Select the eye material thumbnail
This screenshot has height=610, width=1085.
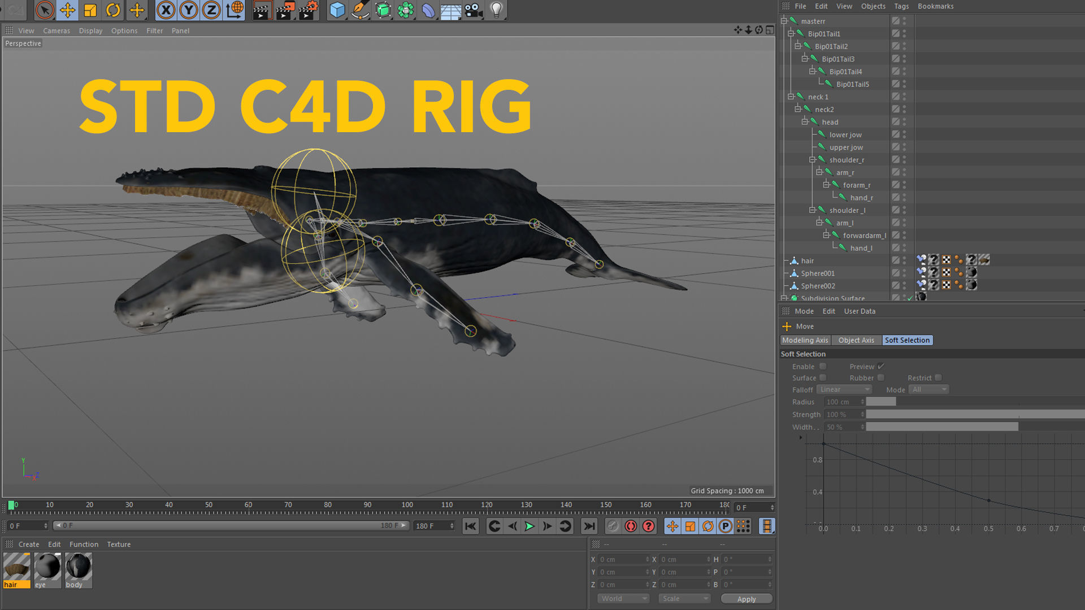click(47, 567)
